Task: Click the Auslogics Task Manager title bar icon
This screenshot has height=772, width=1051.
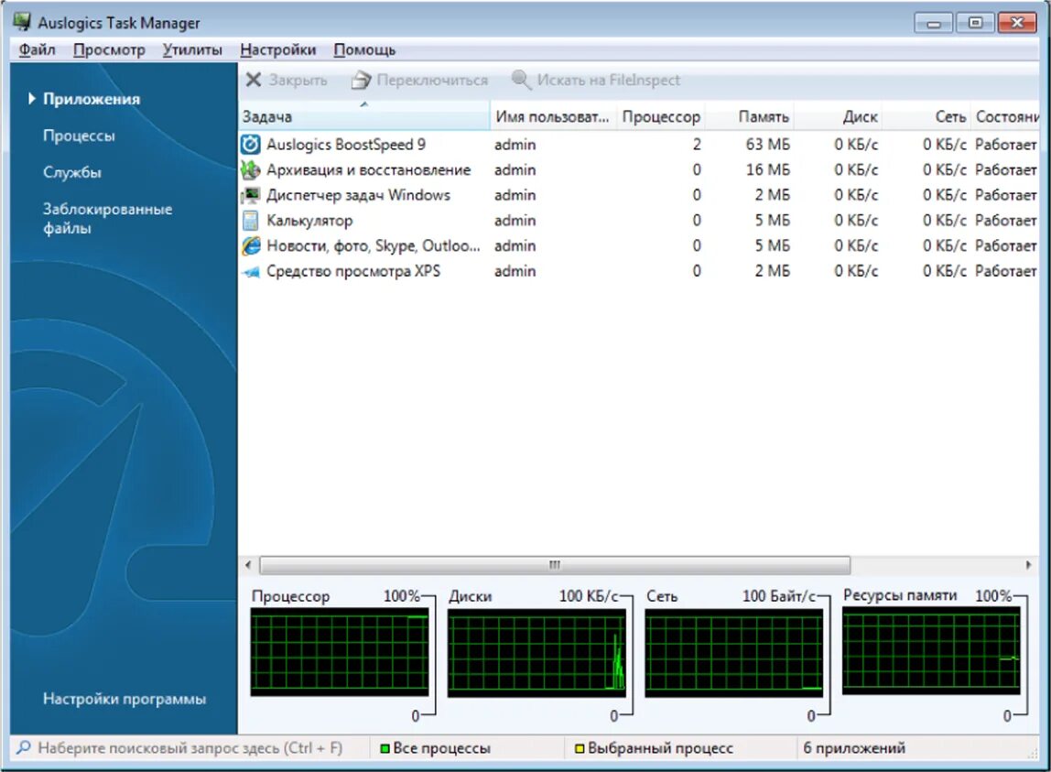Action: pos(22,21)
